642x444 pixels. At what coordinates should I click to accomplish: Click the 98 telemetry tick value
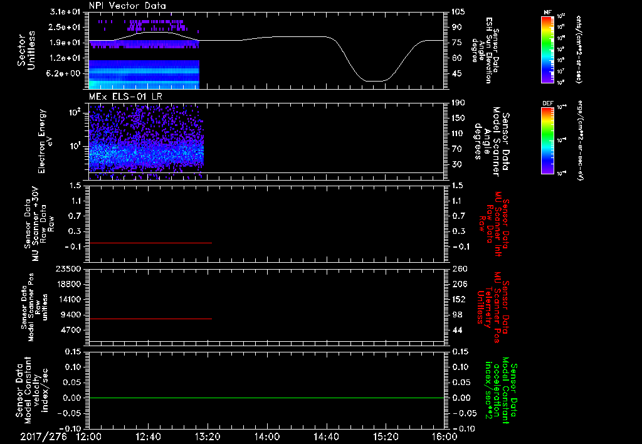pyautogui.click(x=456, y=315)
